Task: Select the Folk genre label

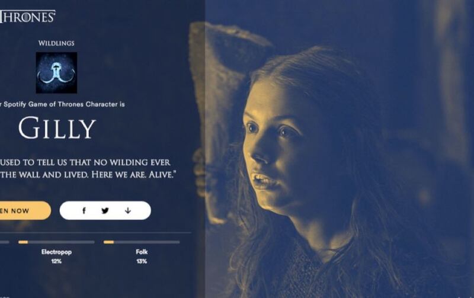Action: coord(142,252)
